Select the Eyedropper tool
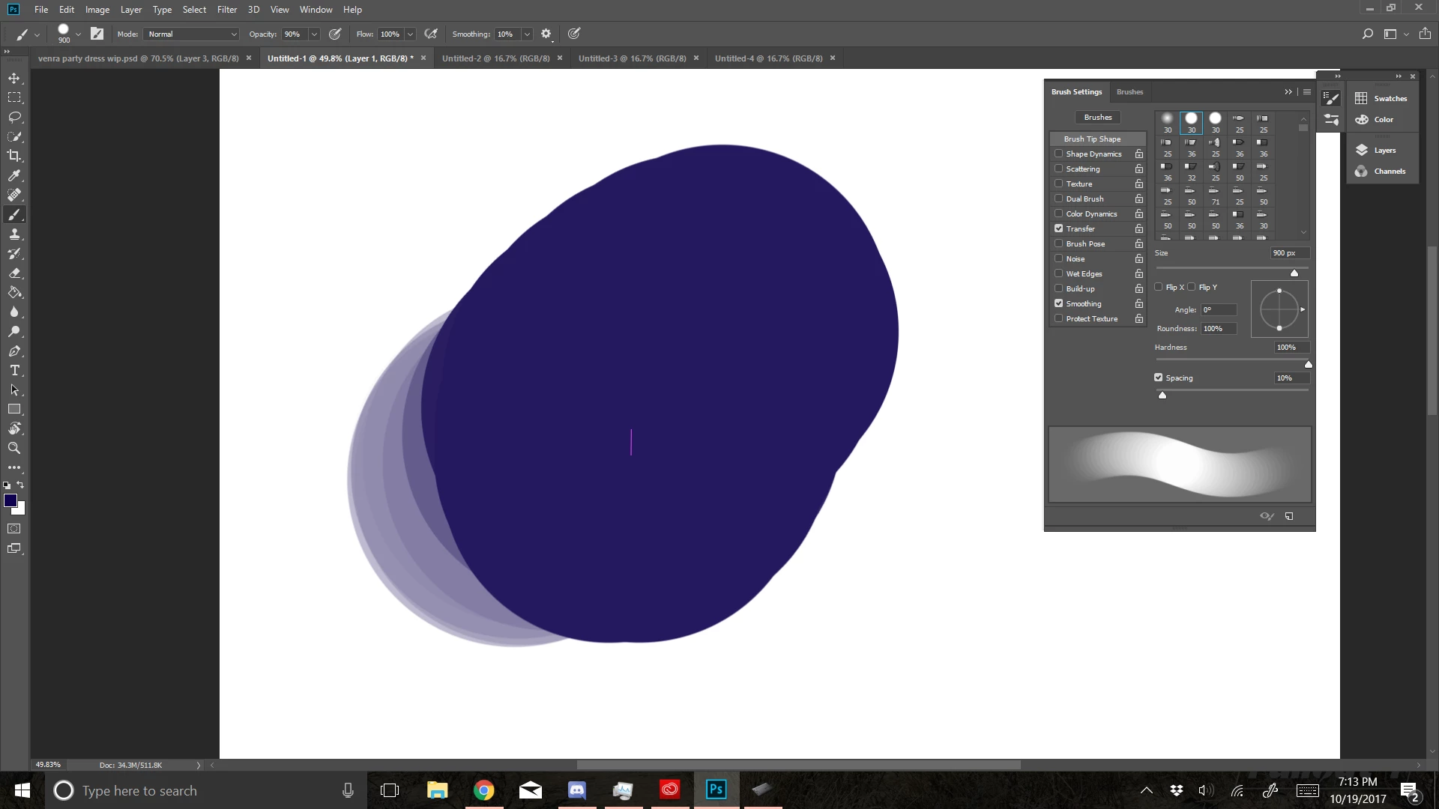 click(14, 175)
